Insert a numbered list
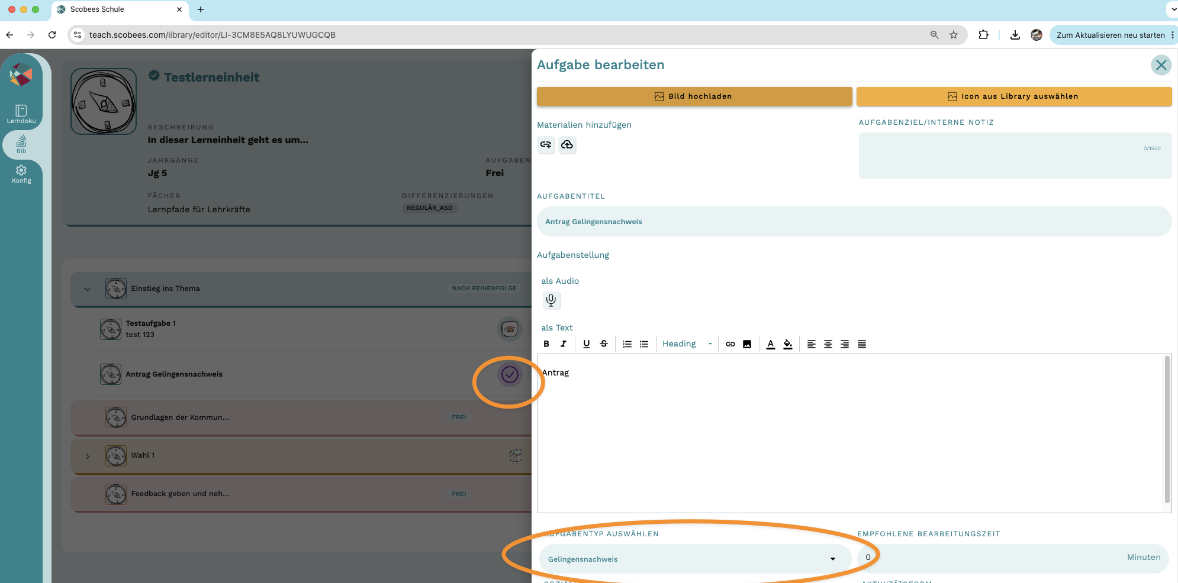This screenshot has width=1178, height=583. [627, 344]
